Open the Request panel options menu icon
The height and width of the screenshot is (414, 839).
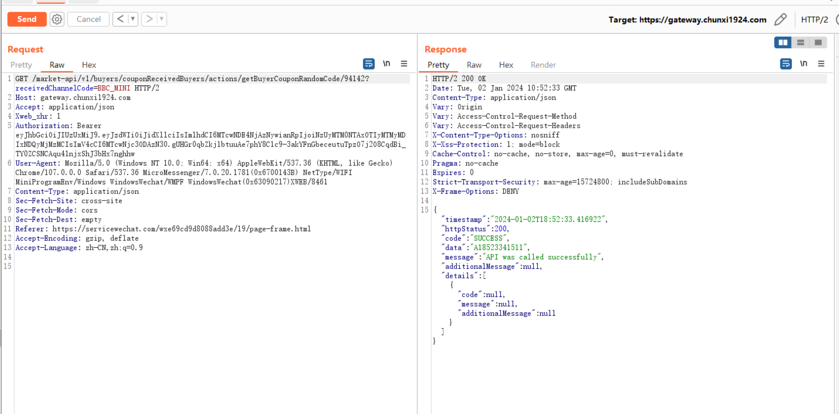point(404,64)
